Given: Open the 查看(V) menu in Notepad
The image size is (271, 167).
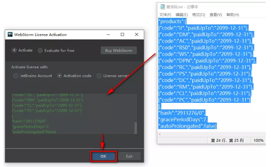Looking at the screenshot, I should point(216,15).
